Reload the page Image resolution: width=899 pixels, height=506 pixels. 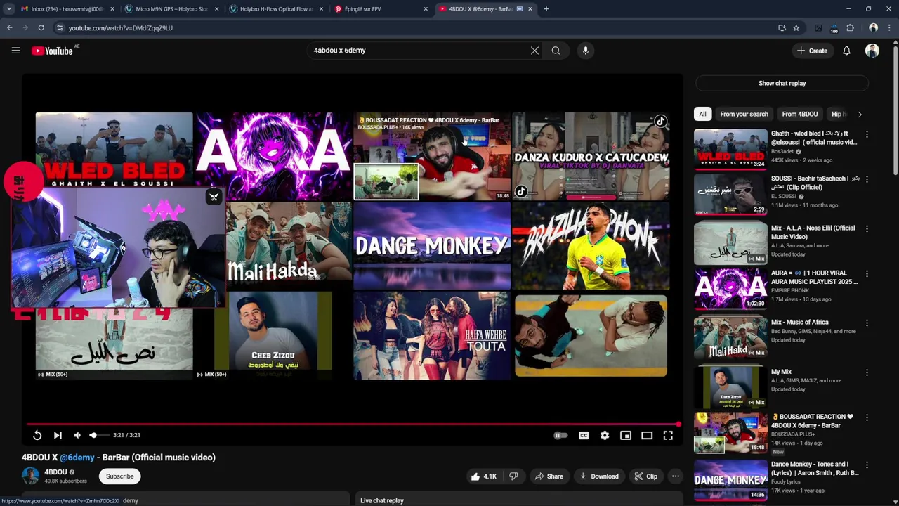click(41, 28)
